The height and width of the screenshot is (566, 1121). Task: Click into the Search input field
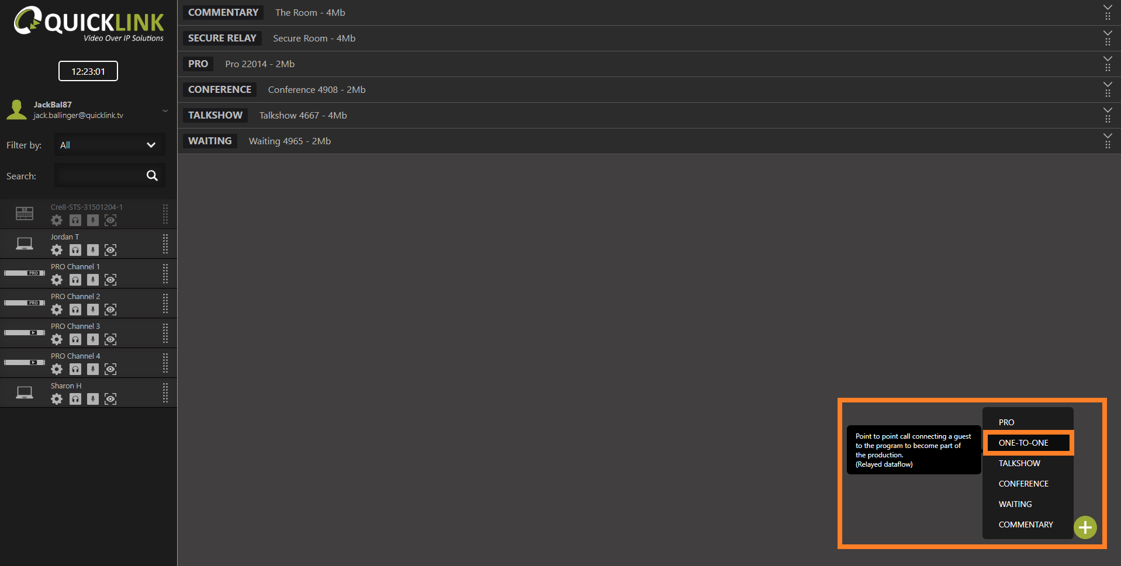click(99, 176)
